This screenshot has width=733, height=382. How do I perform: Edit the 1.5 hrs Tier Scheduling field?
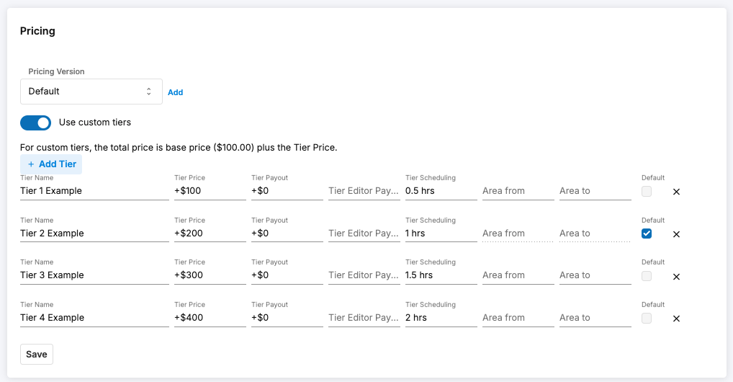coord(441,275)
